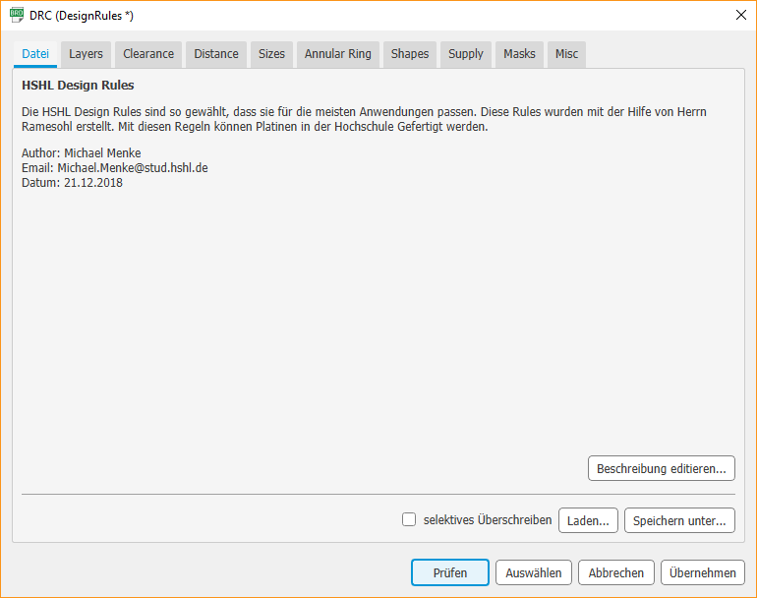Screen dimensions: 757x598
Task: Click the Auswählen button
Action: point(535,572)
